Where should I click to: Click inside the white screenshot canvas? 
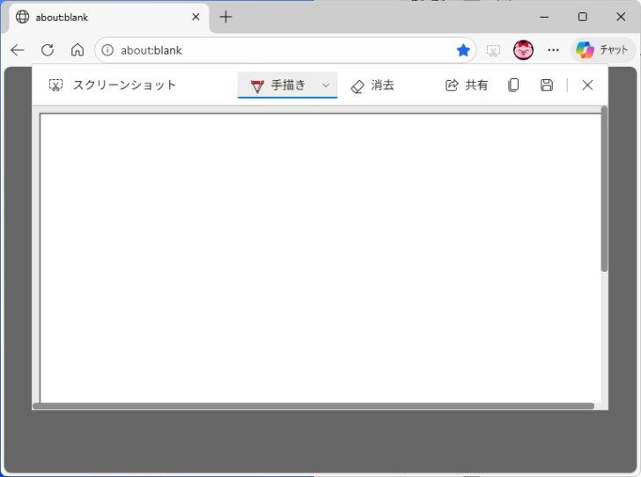pos(320,258)
